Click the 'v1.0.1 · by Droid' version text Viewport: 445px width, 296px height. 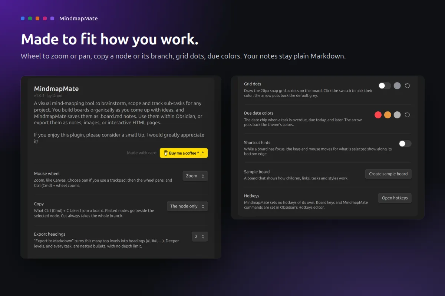pos(48,95)
